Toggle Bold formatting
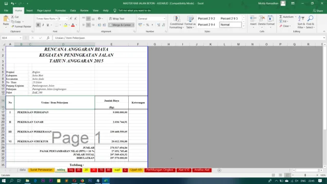This screenshot has height=184, width=327. pos(38,25)
